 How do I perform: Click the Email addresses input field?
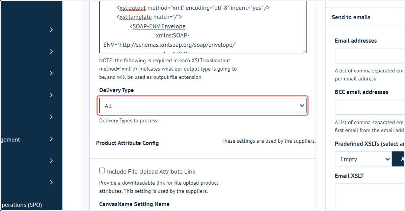[370, 56]
